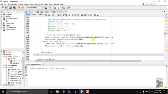The height and width of the screenshot is (94, 168).
Task: Open the Run button dropdown arrow
Action: click(61, 8)
